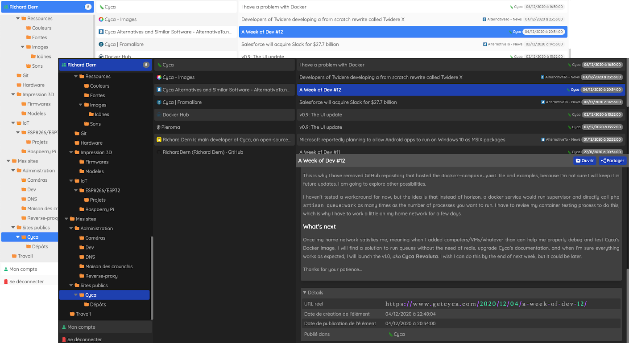Open Microsoft Android apps article in dark window

(x=461, y=140)
